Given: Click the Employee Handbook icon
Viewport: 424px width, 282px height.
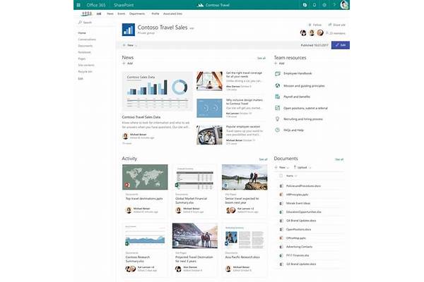Looking at the screenshot, I should click(278, 73).
